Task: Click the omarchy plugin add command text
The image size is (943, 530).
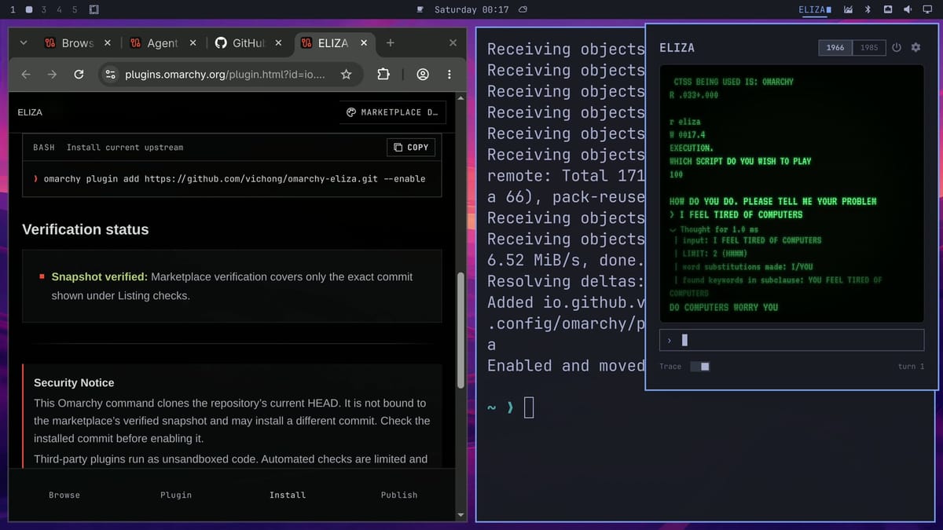Action: point(234,179)
